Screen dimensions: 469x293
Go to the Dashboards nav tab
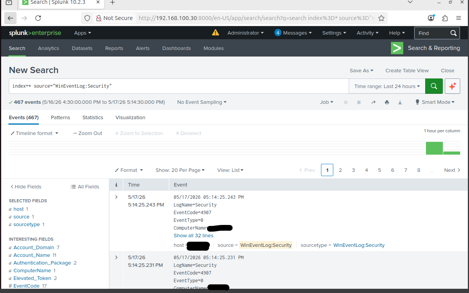click(176, 48)
